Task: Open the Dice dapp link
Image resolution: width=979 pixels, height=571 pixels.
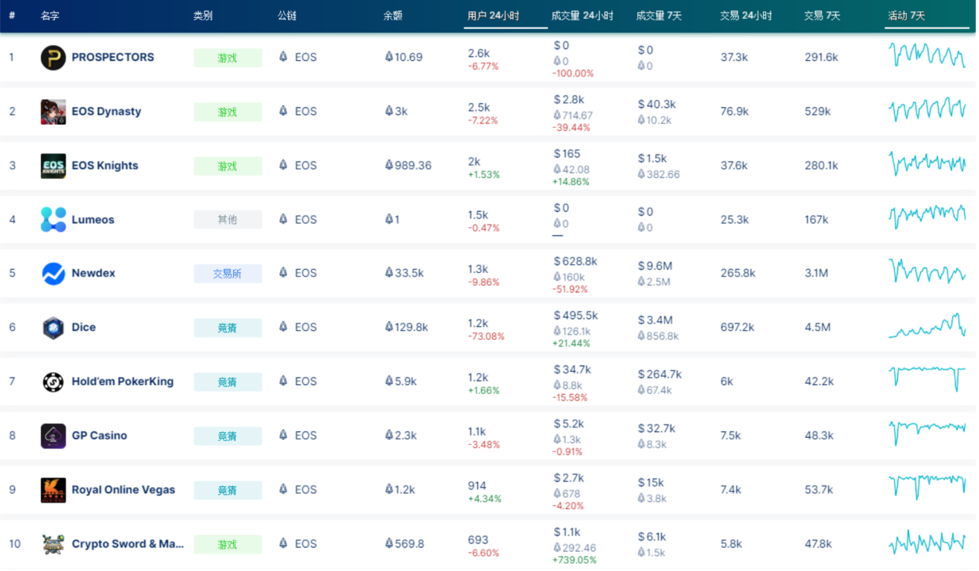Action: pyautogui.click(x=83, y=327)
